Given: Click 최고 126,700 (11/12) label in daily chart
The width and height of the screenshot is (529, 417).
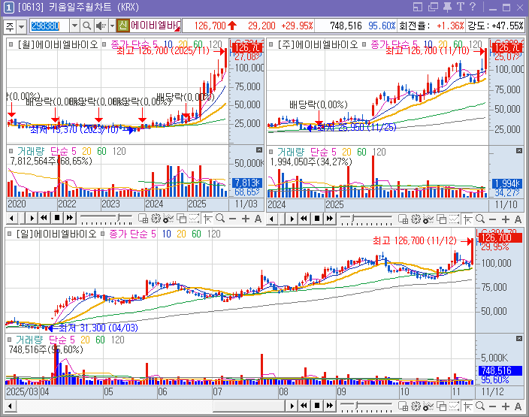Looking at the screenshot, I should tap(414, 240).
